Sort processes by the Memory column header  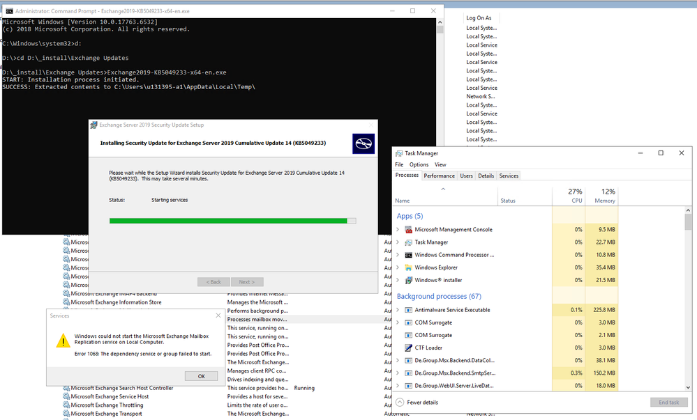601,195
